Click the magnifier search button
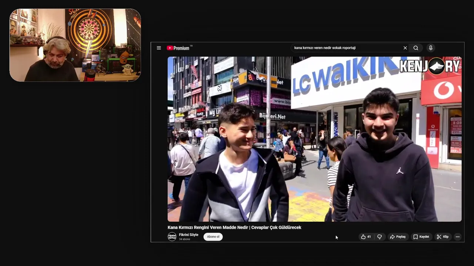474x266 pixels. coord(416,48)
